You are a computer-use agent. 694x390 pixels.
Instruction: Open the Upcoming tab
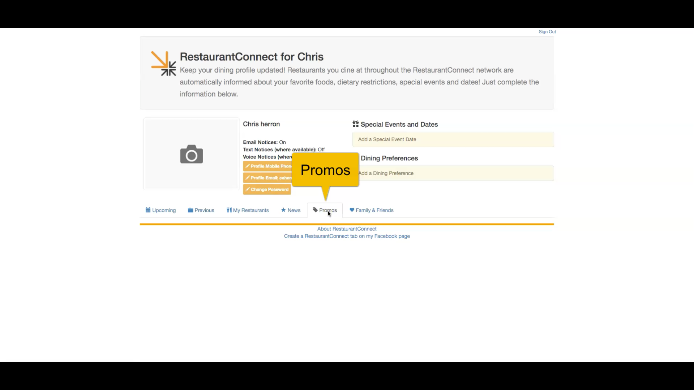[160, 210]
